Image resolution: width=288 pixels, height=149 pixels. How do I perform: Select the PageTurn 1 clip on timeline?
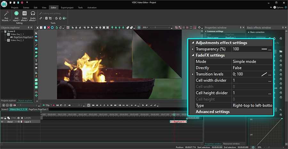point(178,122)
